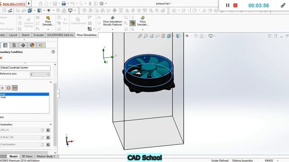Click the Home icon in quick toolbar
The width and height of the screenshot is (289, 162).
pyautogui.click(x=41, y=3)
